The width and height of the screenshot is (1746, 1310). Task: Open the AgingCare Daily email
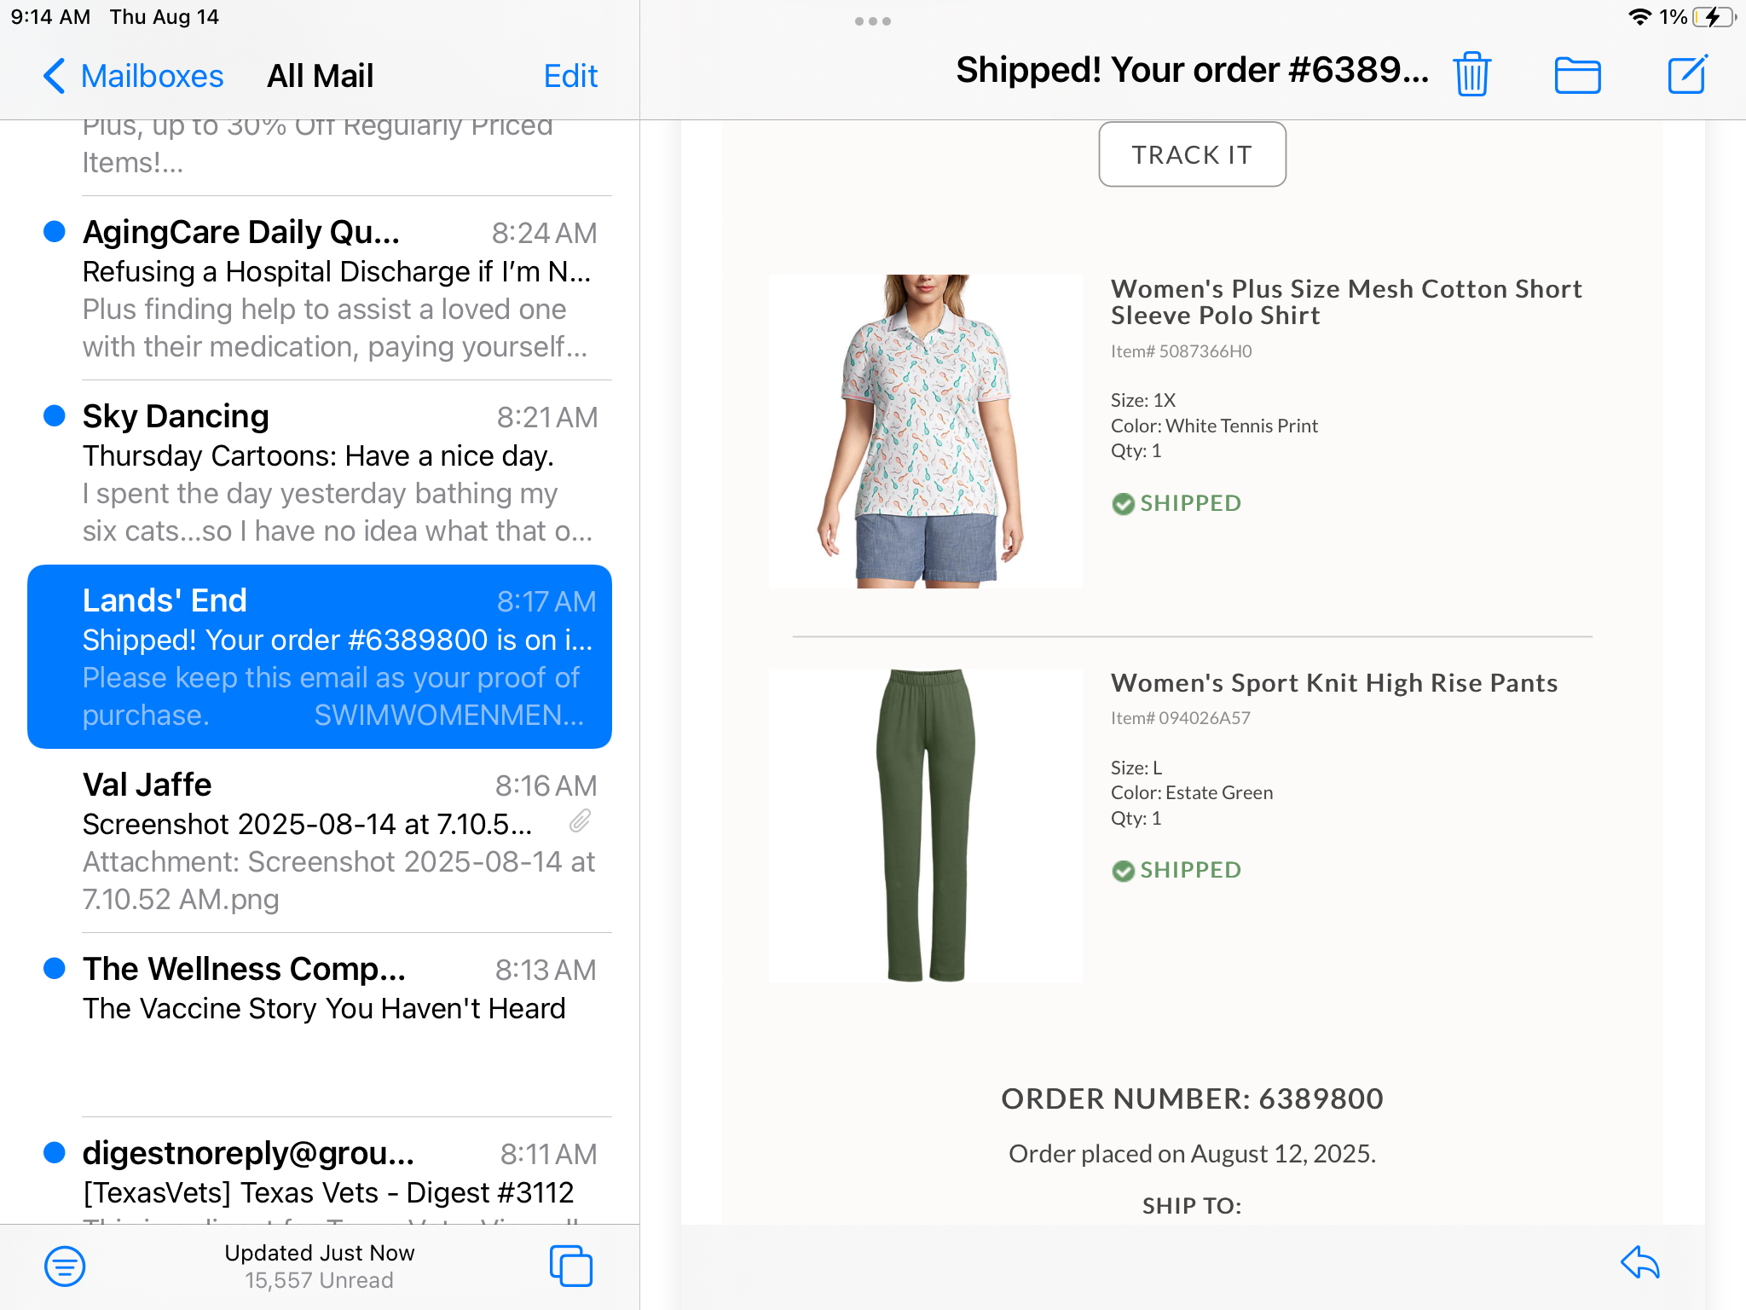click(x=320, y=288)
